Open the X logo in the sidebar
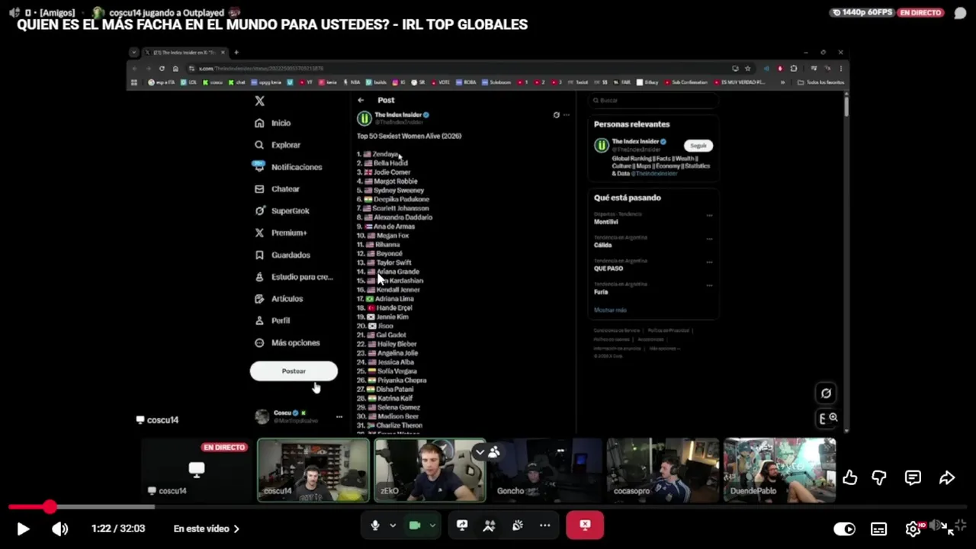 click(259, 101)
